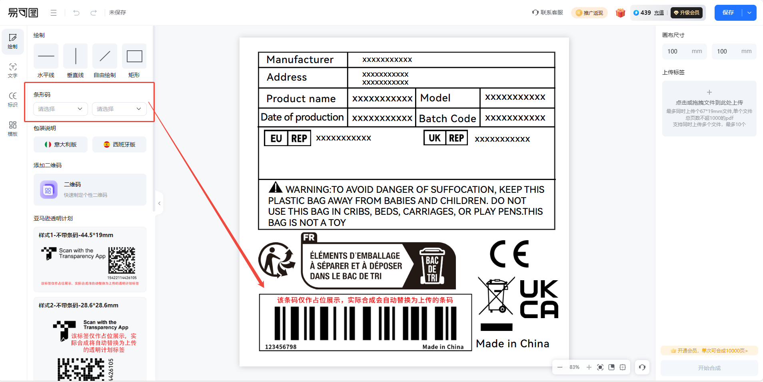Viewport: 763px width, 382px height.
Task: Click the 意大利版 Italian version button
Action: pos(60,144)
